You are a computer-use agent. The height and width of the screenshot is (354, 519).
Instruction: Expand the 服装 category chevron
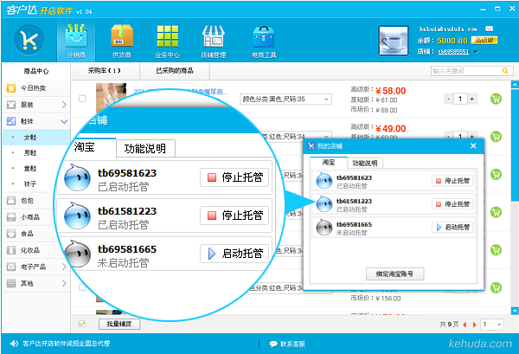pos(64,105)
